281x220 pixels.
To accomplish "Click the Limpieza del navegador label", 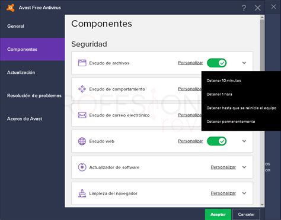I will tap(113, 193).
